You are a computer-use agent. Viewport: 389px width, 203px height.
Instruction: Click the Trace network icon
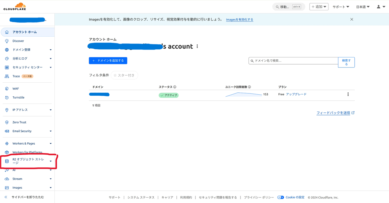[7, 76]
